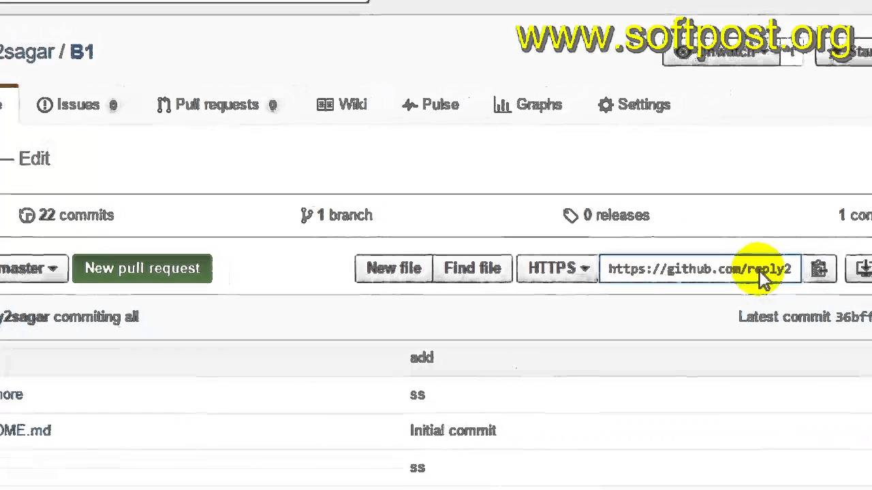Viewport: 872px width, 490px height.
Task: Copy clone URL with the clipboard icon
Action: pyautogui.click(x=820, y=269)
